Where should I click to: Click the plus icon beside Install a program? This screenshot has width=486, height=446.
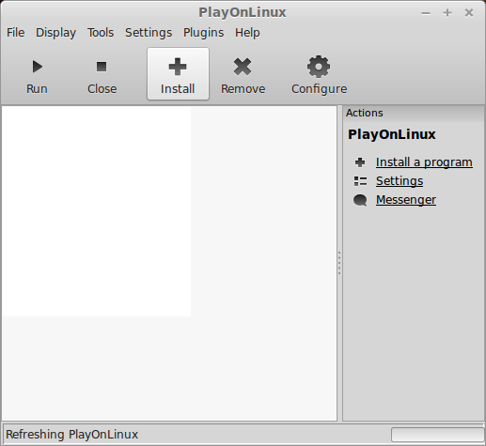[x=360, y=162]
